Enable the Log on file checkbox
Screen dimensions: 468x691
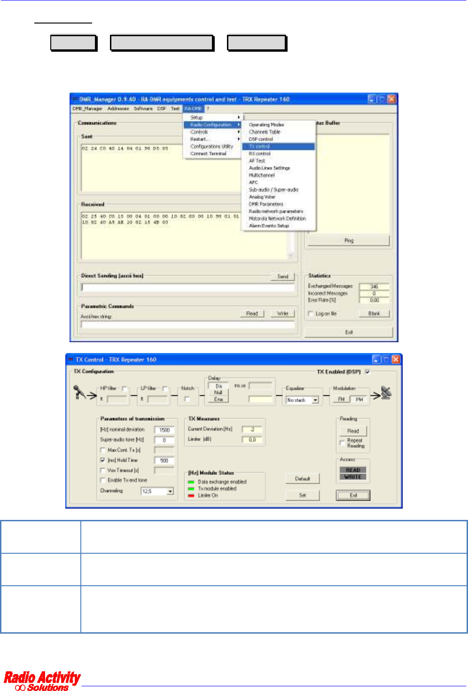pos(310,314)
